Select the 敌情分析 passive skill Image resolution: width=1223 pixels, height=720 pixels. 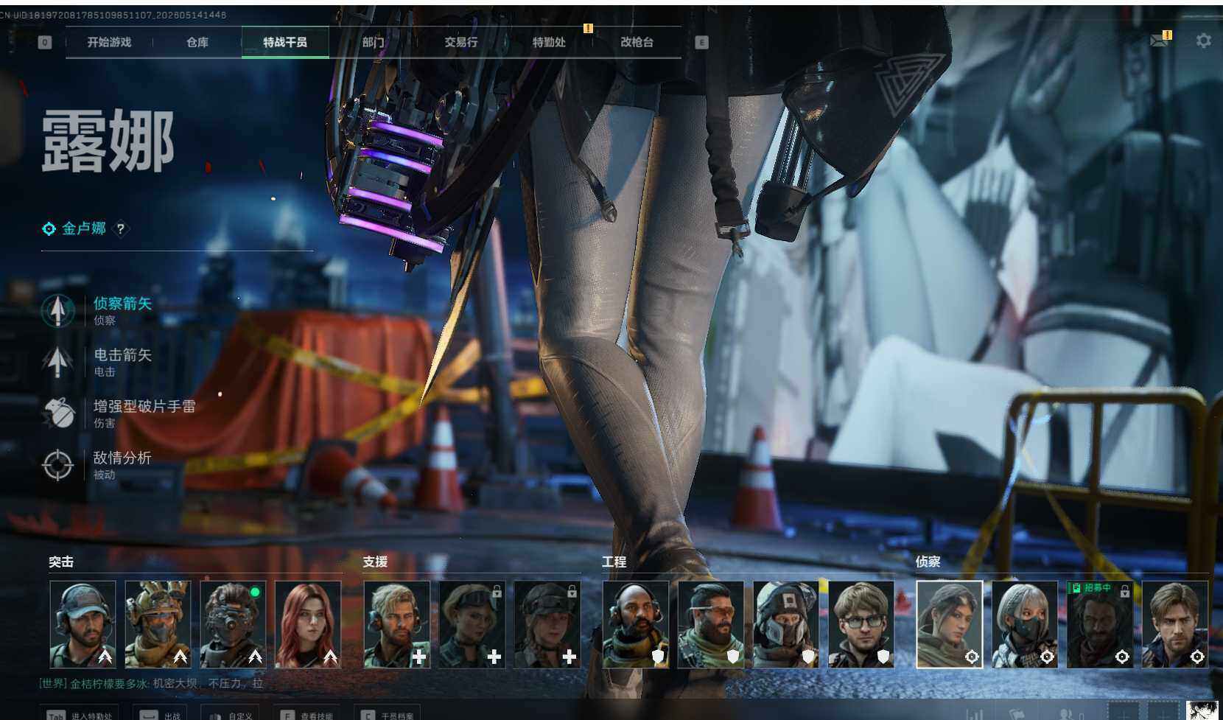point(97,465)
